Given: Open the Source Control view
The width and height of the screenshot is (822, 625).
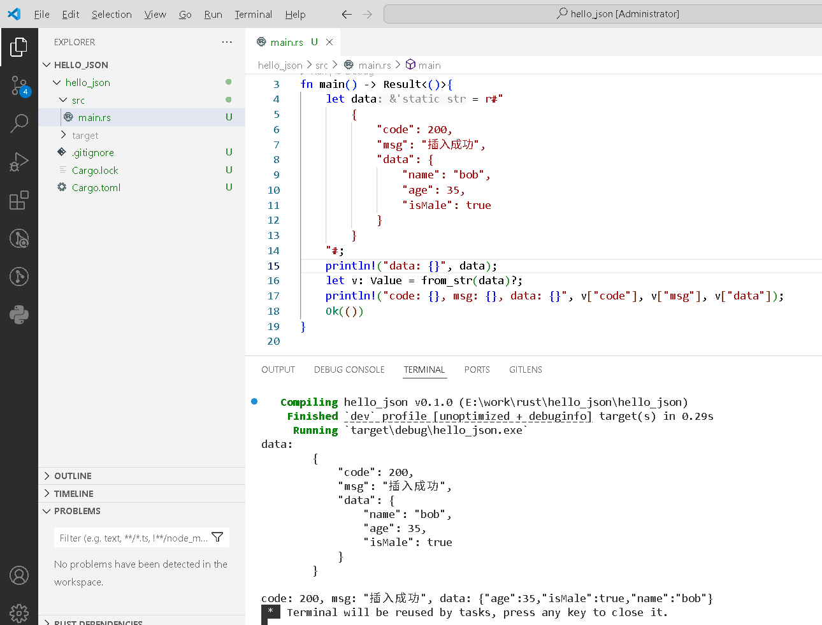Looking at the screenshot, I should [19, 85].
